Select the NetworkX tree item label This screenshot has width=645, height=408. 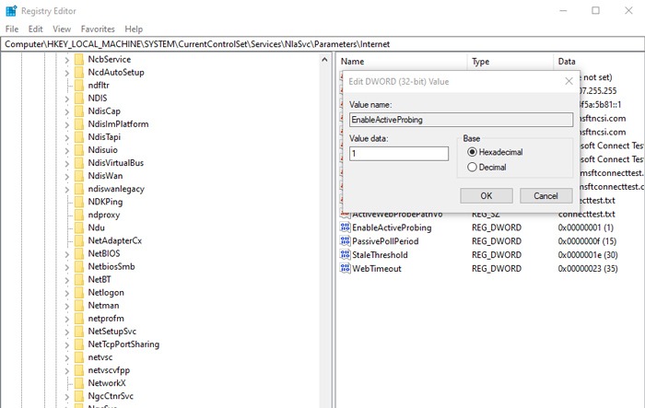tap(107, 383)
